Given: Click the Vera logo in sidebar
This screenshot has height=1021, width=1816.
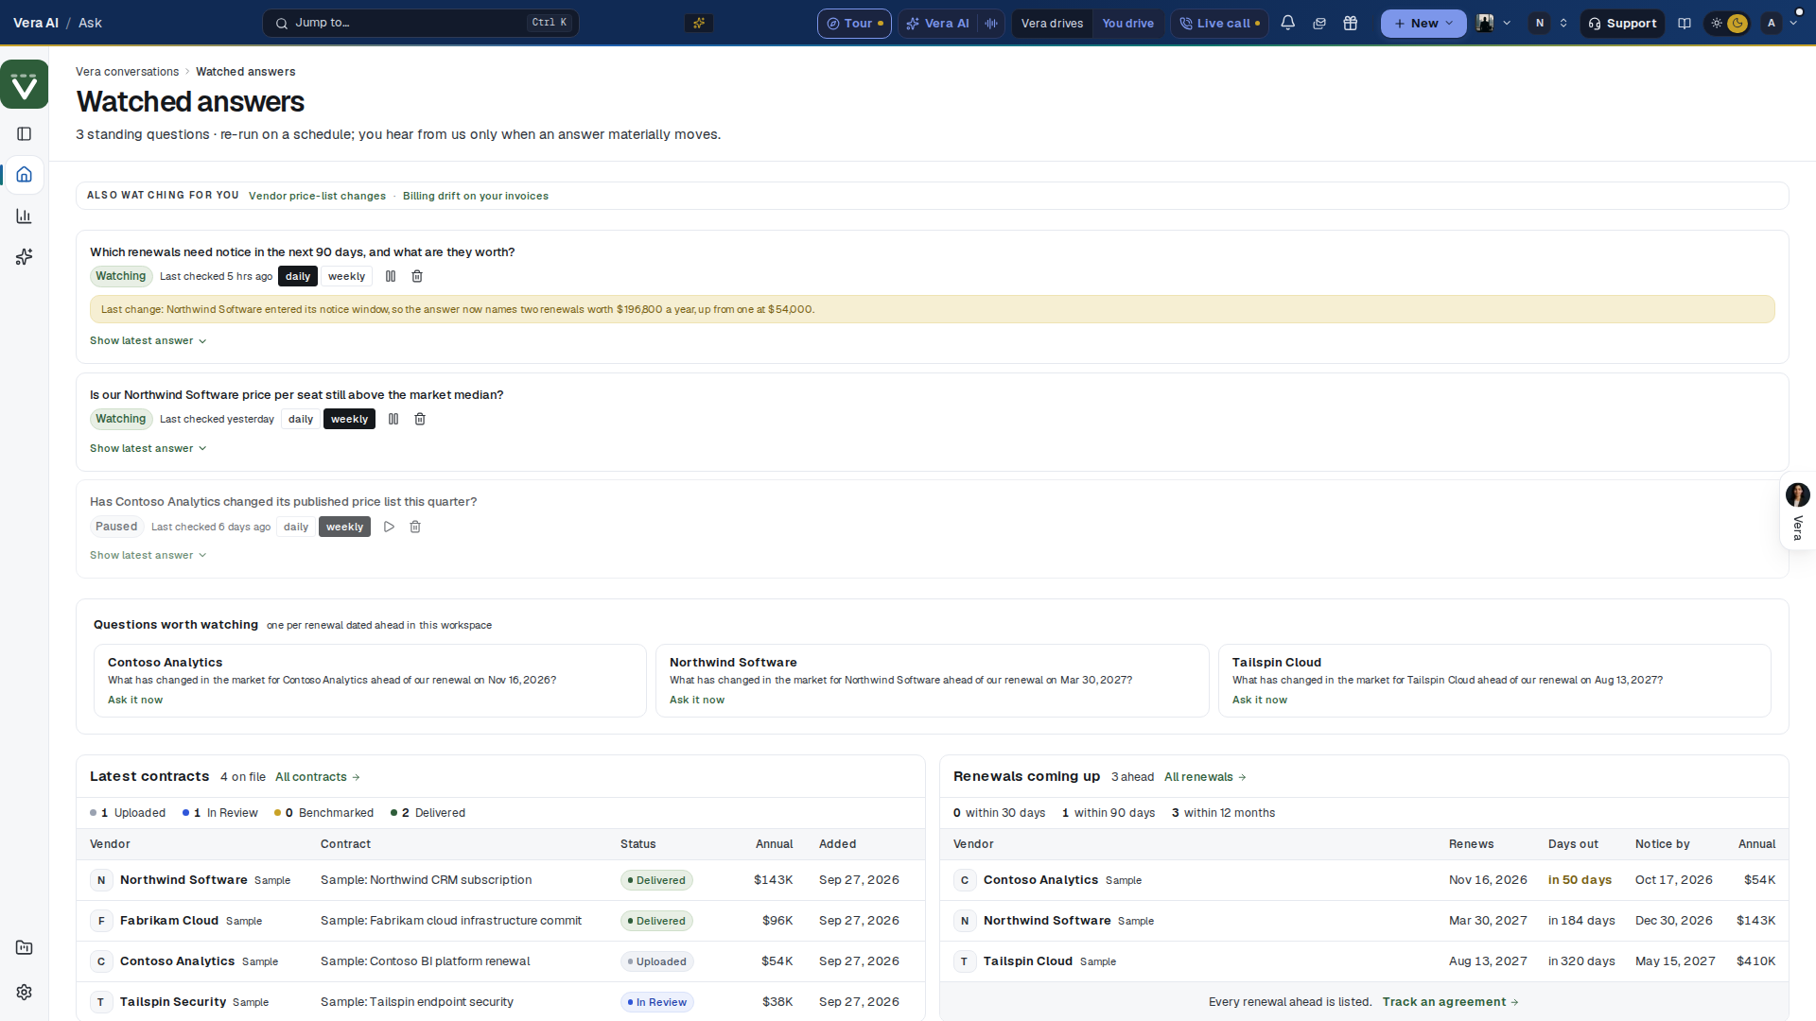Looking at the screenshot, I should click(x=25, y=84).
